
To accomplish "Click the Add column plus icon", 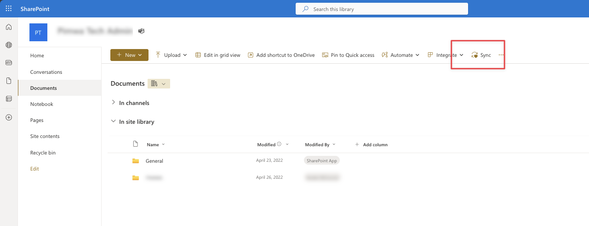I will tap(357, 144).
